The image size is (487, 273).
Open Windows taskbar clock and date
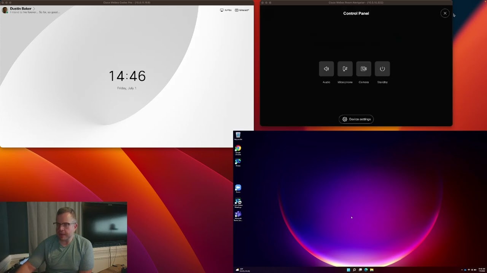tap(482, 270)
